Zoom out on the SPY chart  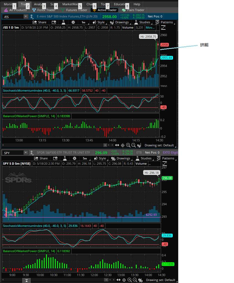[x=135, y=280]
